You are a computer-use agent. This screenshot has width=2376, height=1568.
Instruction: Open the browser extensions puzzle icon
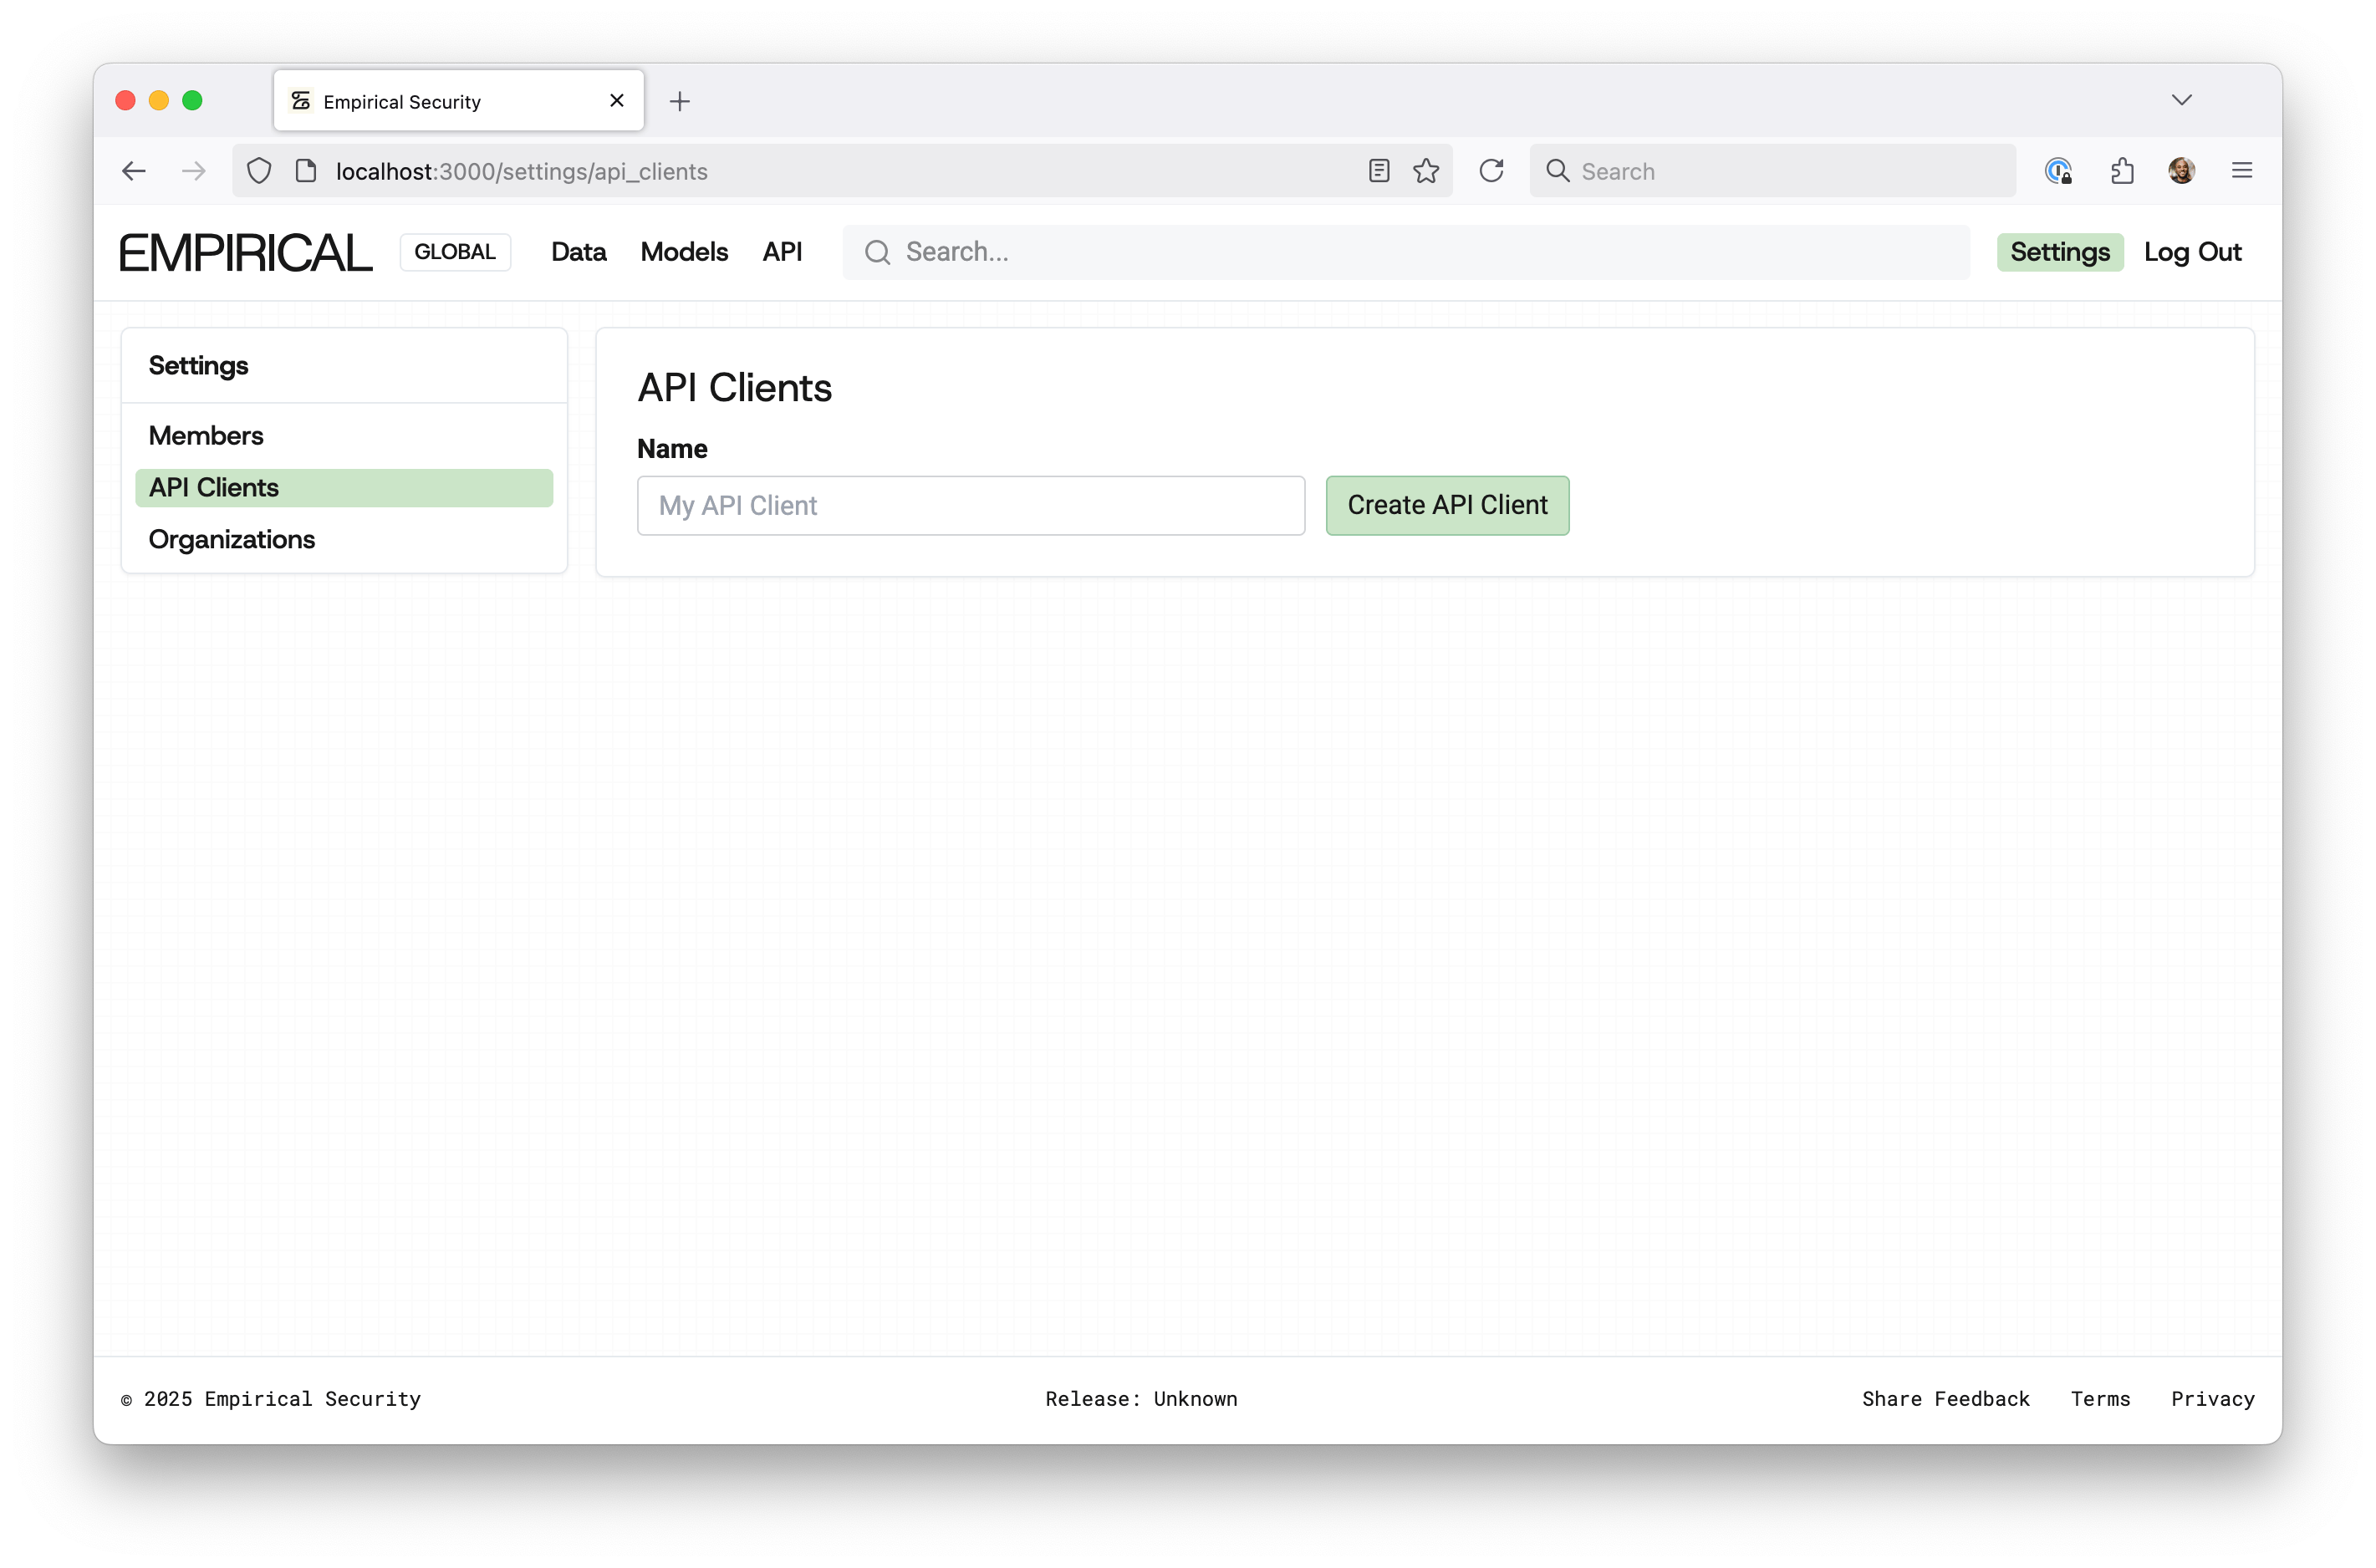(x=2123, y=170)
